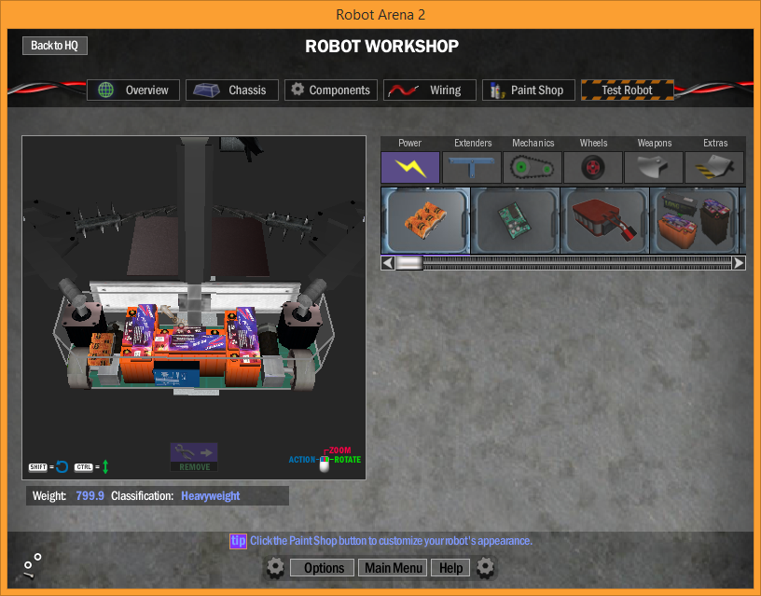Image resolution: width=761 pixels, height=596 pixels.
Task: Click the right arrow of component scrollbar
Action: click(x=739, y=263)
